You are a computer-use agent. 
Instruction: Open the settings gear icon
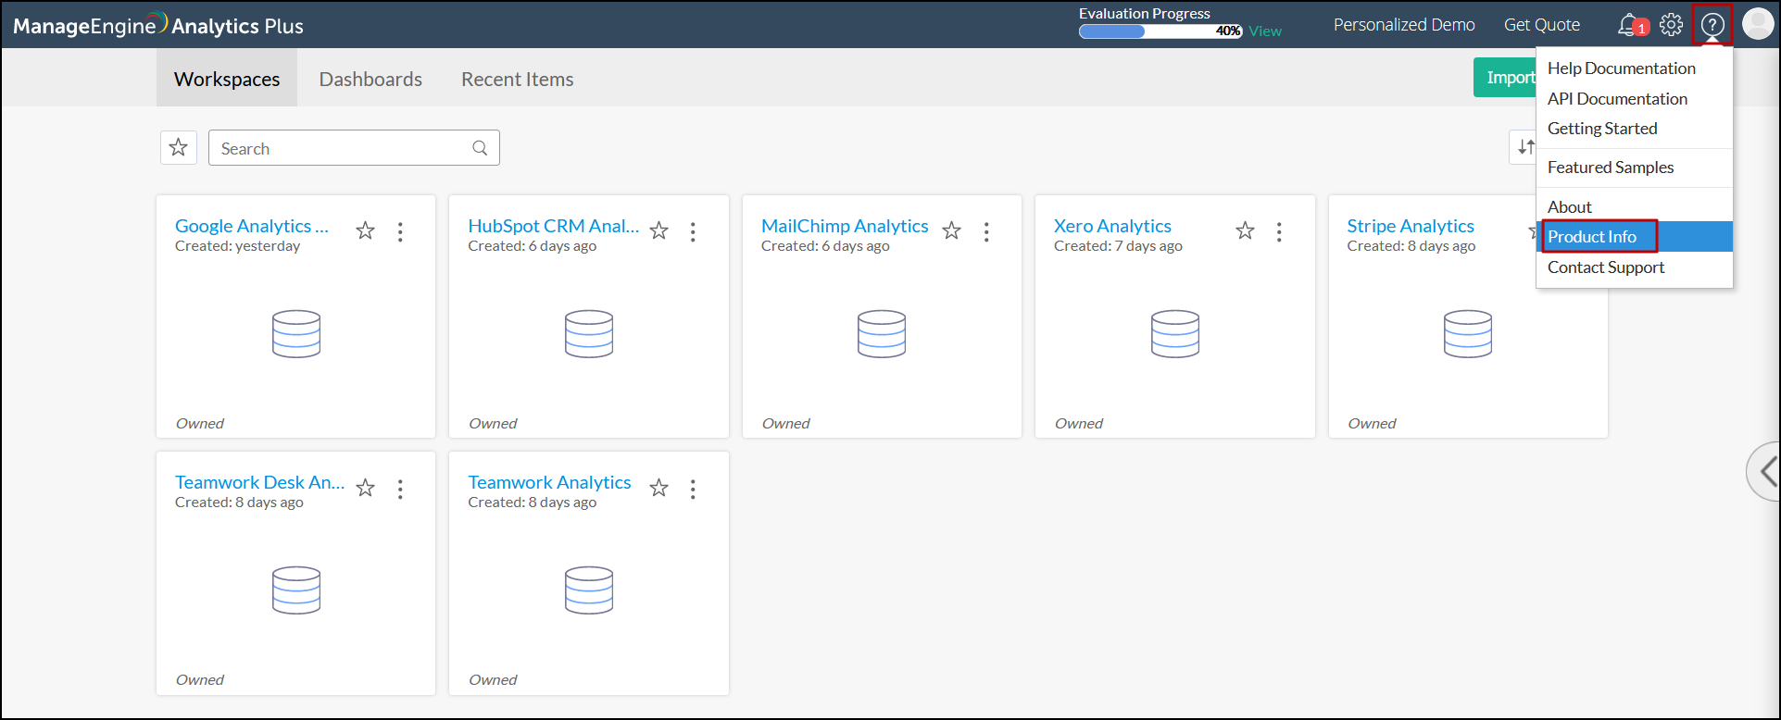click(x=1671, y=25)
